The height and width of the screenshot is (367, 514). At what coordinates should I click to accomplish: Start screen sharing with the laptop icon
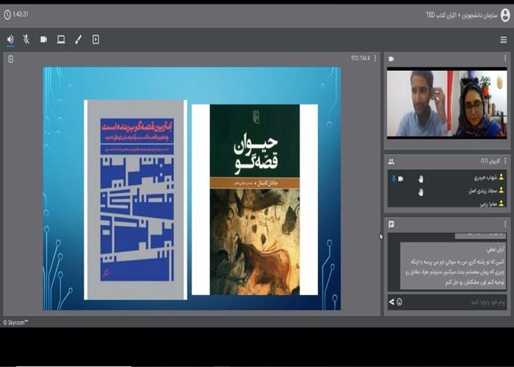pyautogui.click(x=61, y=40)
